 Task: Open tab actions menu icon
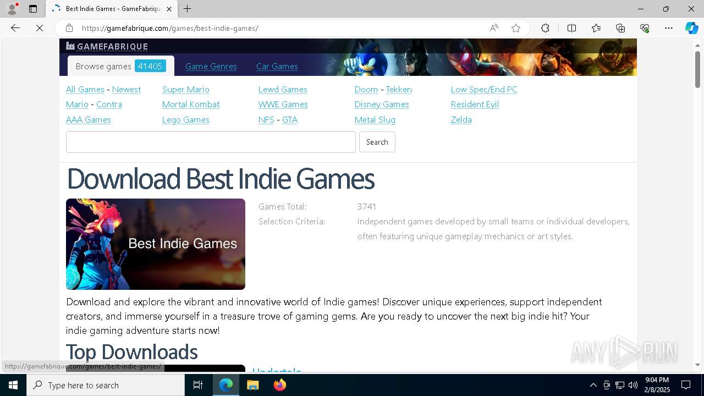click(33, 9)
